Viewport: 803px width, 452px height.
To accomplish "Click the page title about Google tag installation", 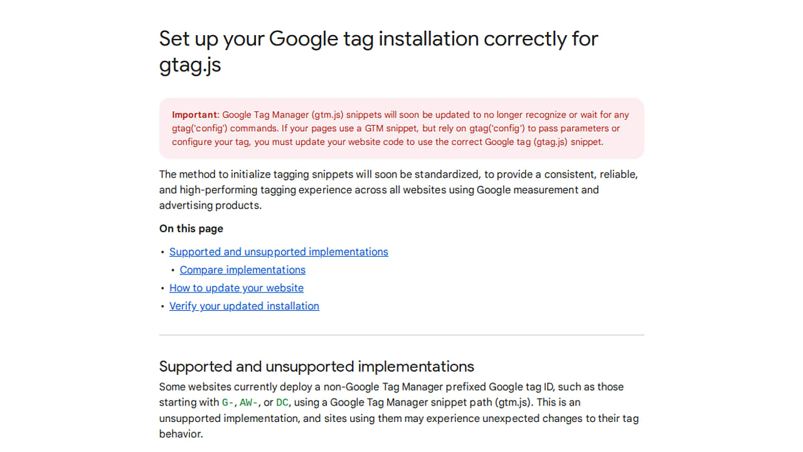I will point(379,51).
